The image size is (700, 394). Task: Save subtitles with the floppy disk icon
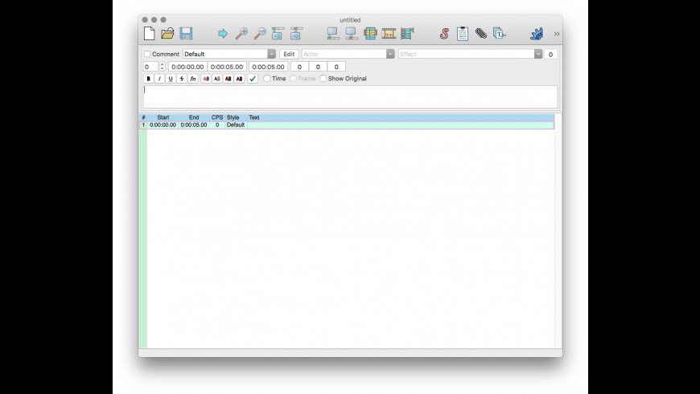click(x=186, y=34)
